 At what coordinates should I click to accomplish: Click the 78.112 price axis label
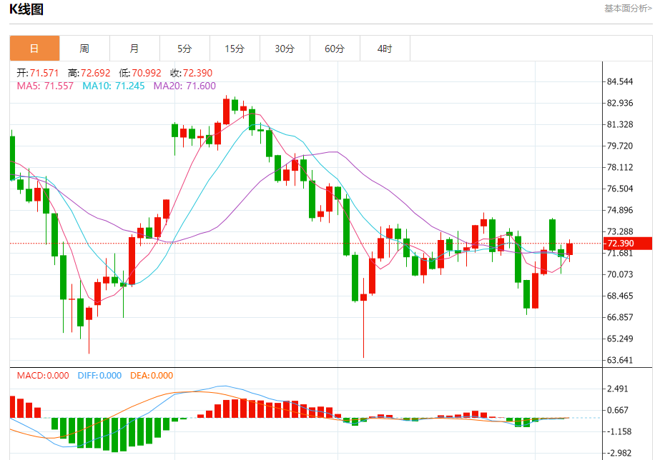point(620,167)
